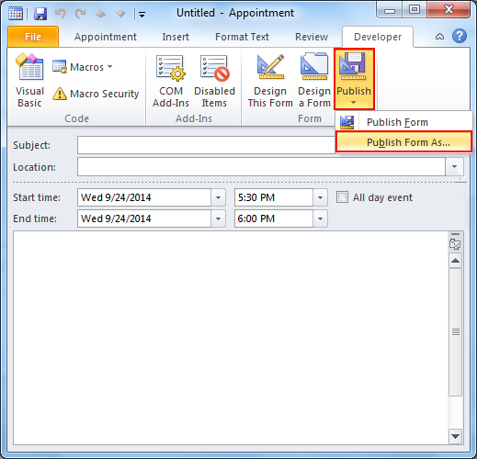This screenshot has height=459, width=477.
Task: Click the body scrollbar down arrow
Action: [455, 436]
